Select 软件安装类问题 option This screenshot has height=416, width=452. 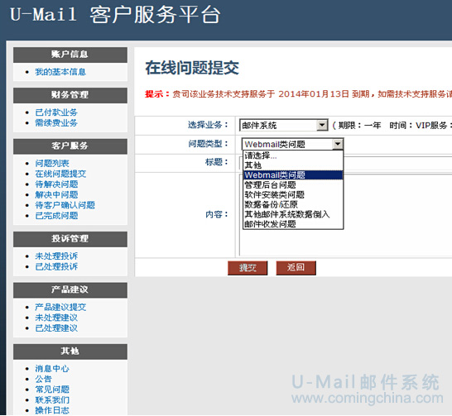coord(293,194)
